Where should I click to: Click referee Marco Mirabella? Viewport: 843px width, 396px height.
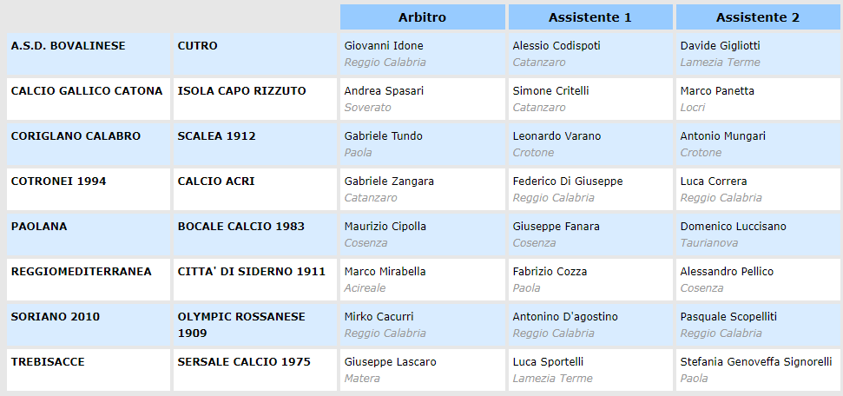(385, 271)
